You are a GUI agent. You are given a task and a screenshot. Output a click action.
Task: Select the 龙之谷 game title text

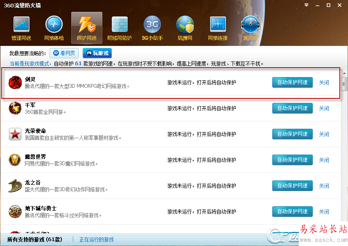pyautogui.click(x=33, y=182)
